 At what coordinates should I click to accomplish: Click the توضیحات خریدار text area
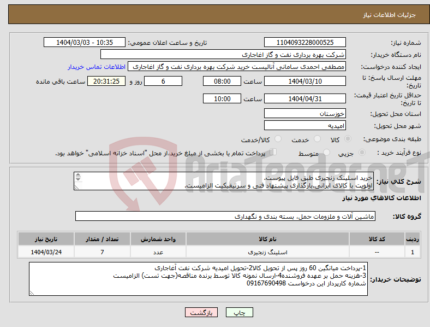coord(198,279)
